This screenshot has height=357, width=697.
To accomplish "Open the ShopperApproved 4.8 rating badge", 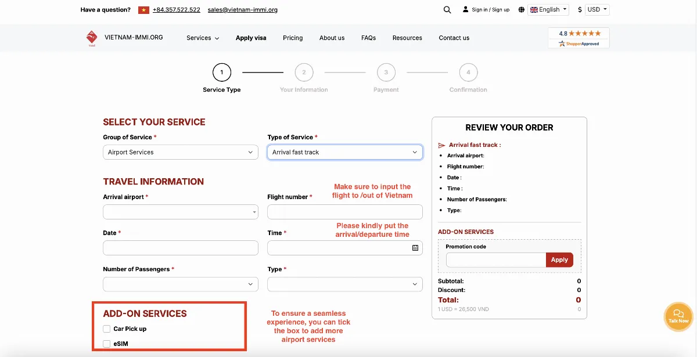I will 579,38.
